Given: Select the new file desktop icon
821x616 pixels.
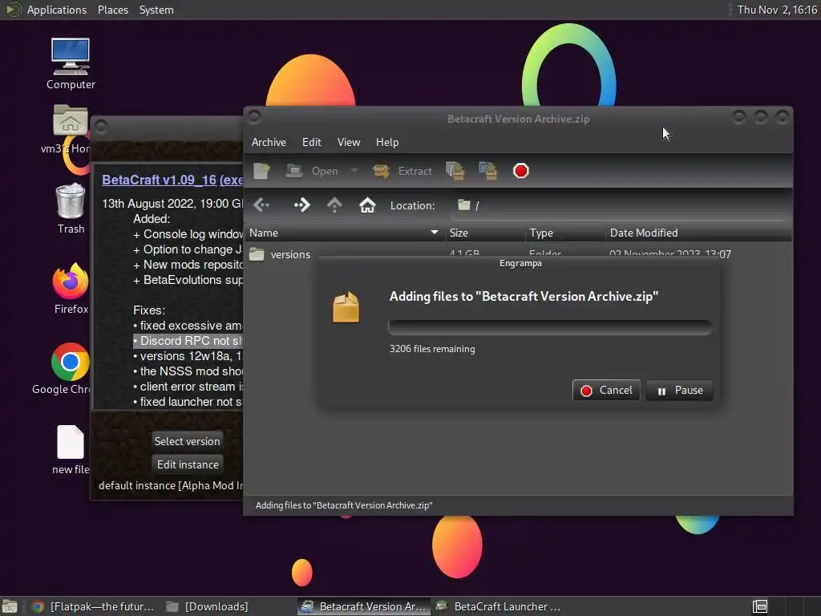Looking at the screenshot, I should (71, 449).
